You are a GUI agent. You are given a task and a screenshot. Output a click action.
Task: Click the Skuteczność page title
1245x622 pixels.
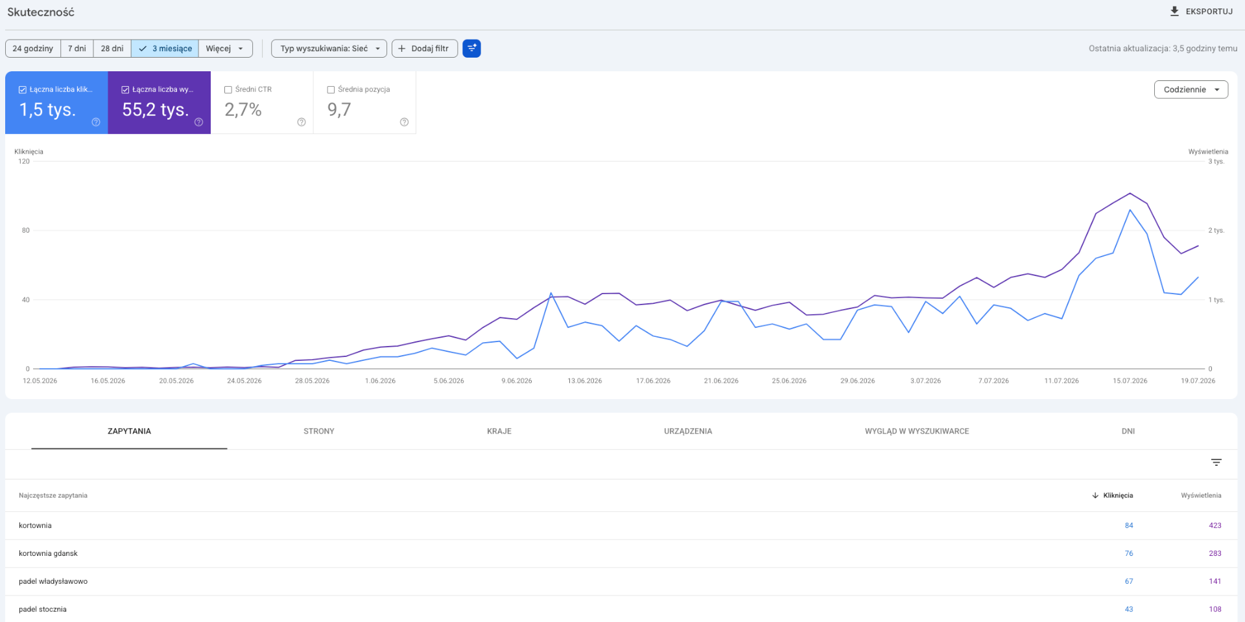[x=41, y=12]
